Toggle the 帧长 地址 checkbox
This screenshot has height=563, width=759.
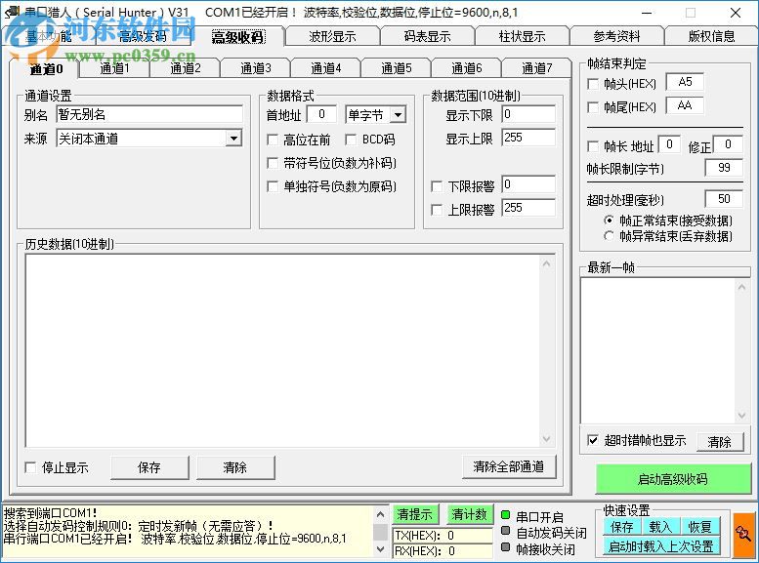click(x=593, y=146)
